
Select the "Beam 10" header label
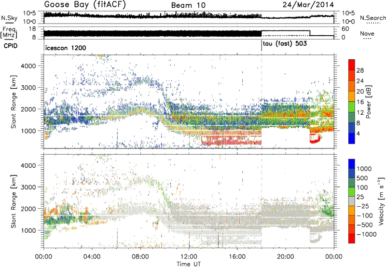188,5
